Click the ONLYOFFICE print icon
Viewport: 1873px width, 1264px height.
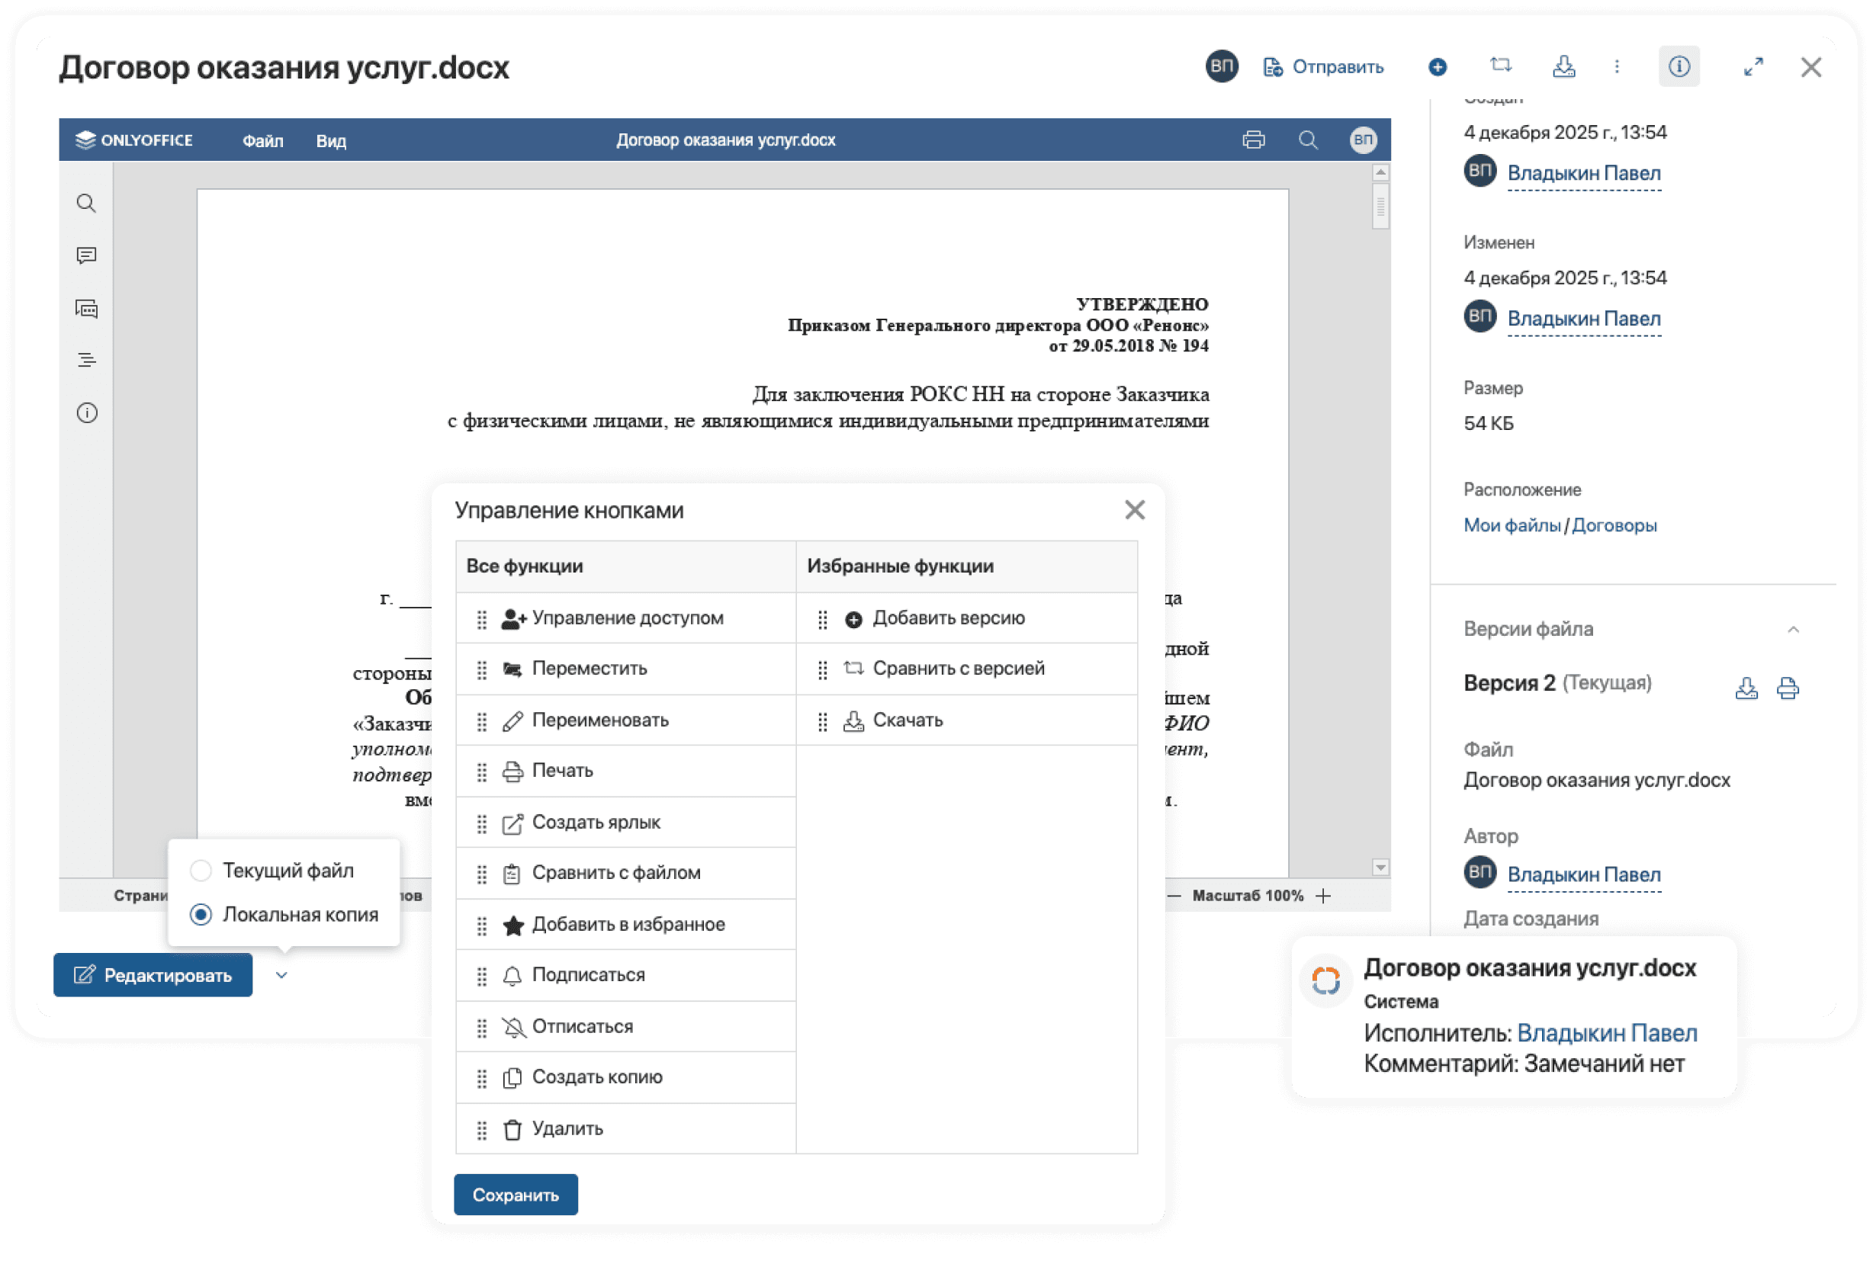point(1253,140)
